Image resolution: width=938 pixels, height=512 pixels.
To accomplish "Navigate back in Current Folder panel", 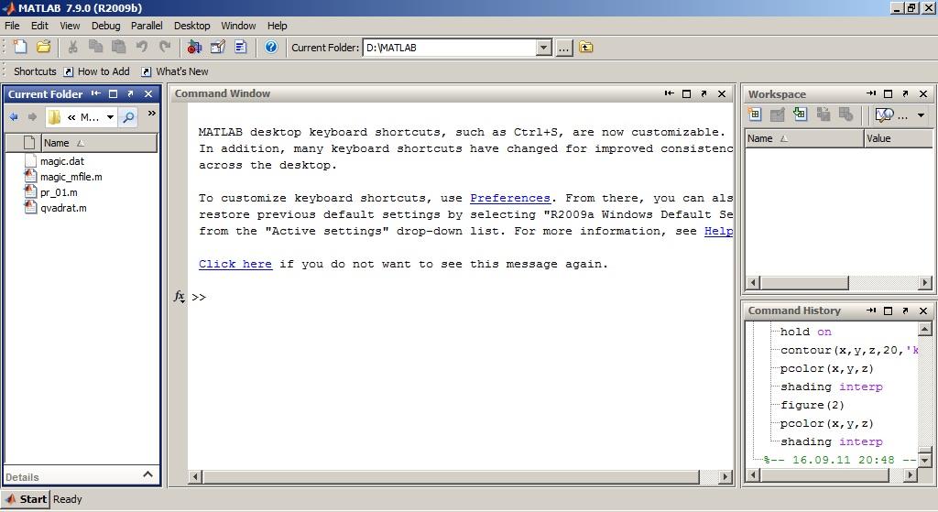I will [x=14, y=116].
